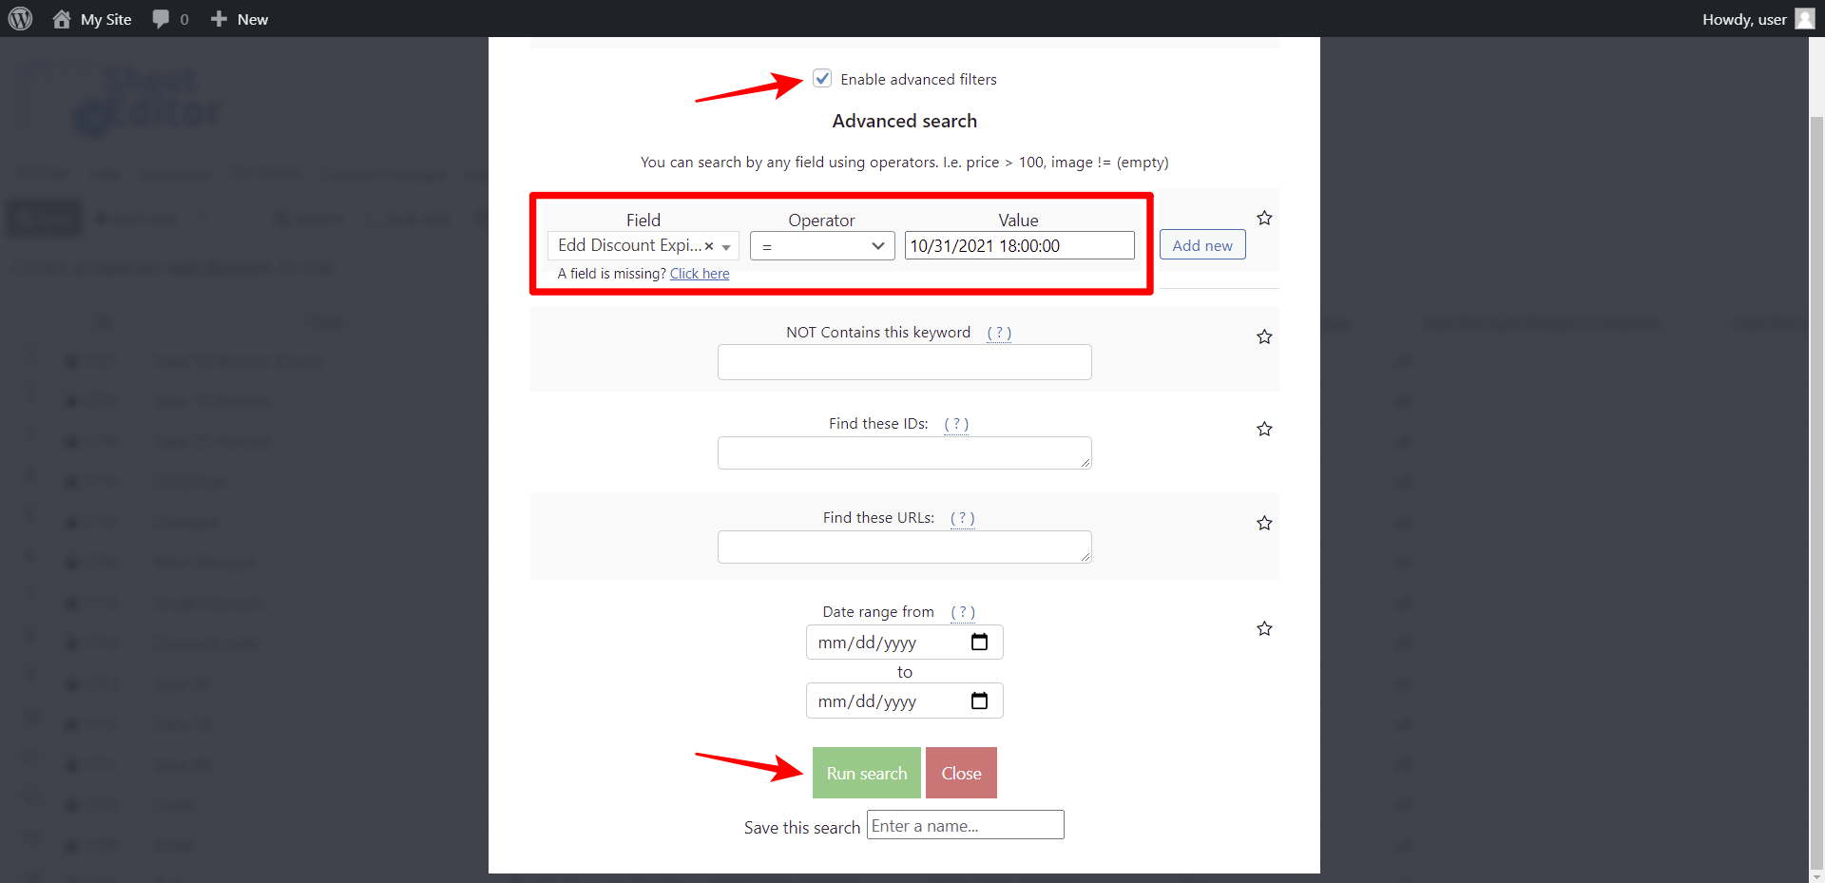Disable the Enable advanced filters checkbox
Viewport: 1825px width, 883px height.
pos(821,78)
